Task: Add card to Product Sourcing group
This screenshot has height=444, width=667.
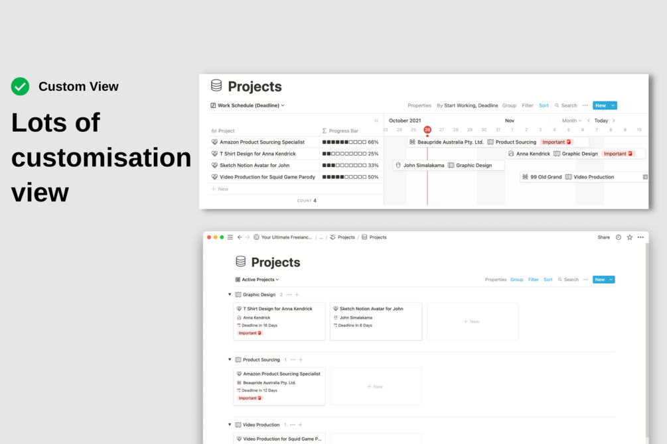Action: coord(301,359)
